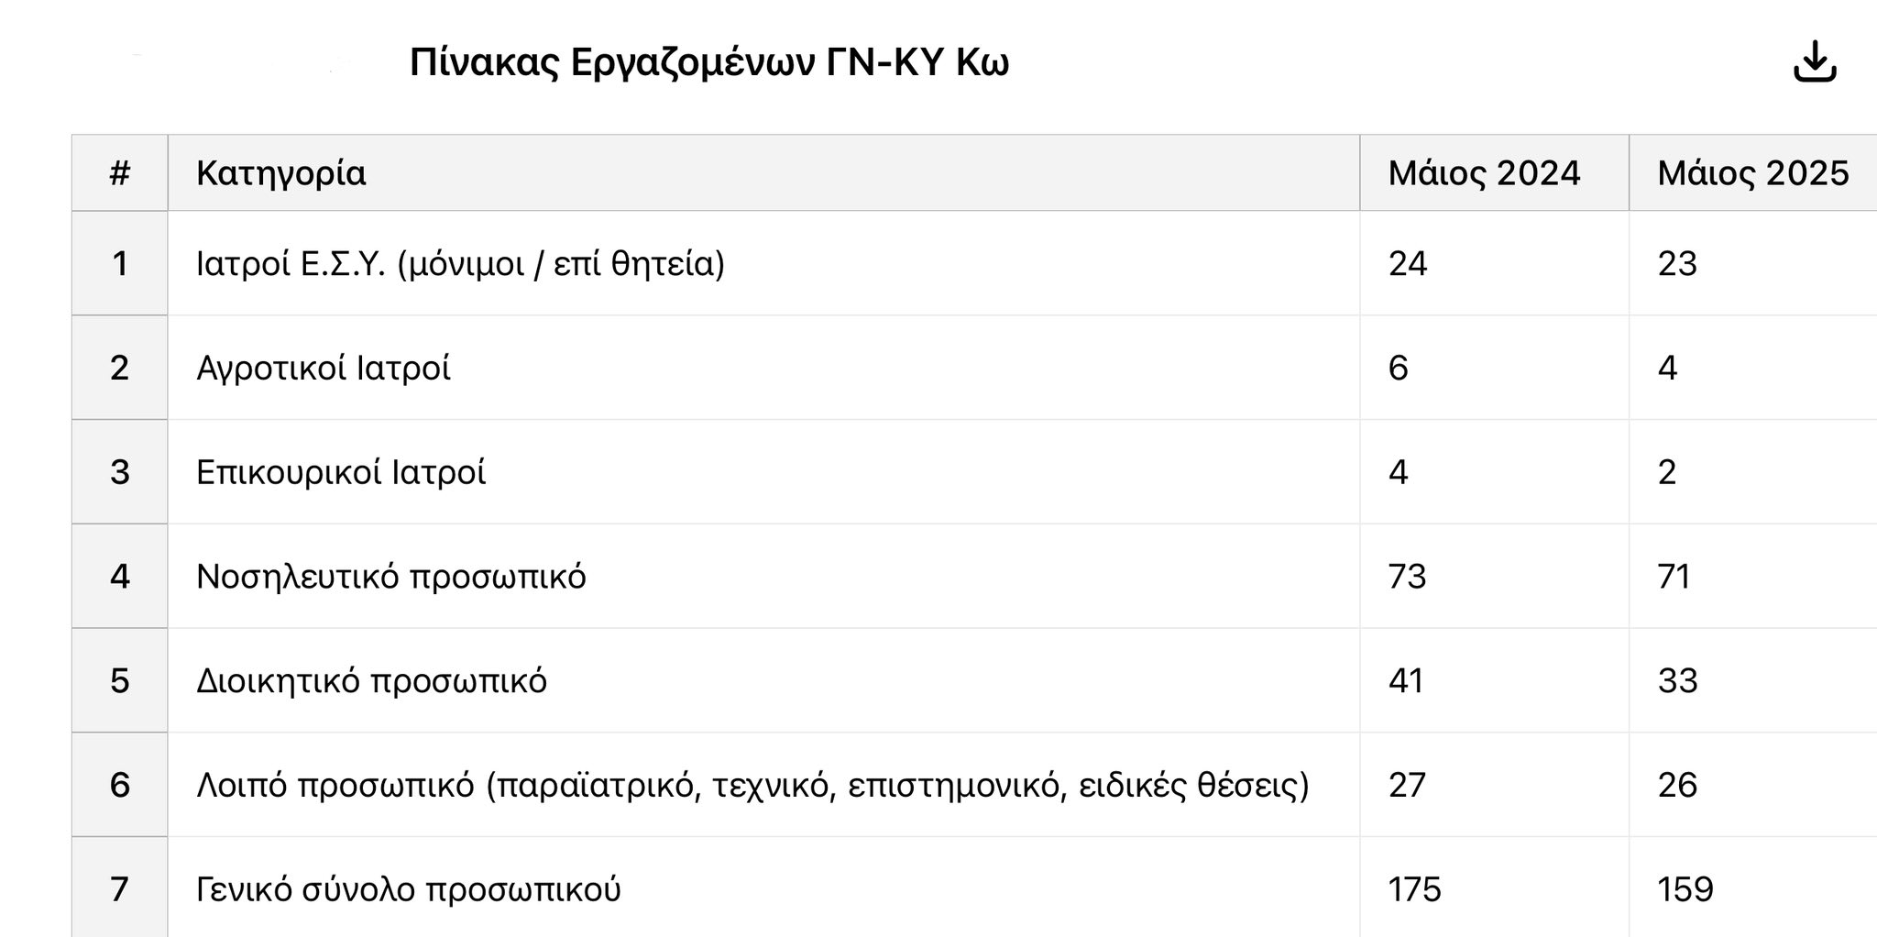Select the Ιατροί Ε.Σ.Υ. row label
Screen dimensions: 1877x937
460,264
